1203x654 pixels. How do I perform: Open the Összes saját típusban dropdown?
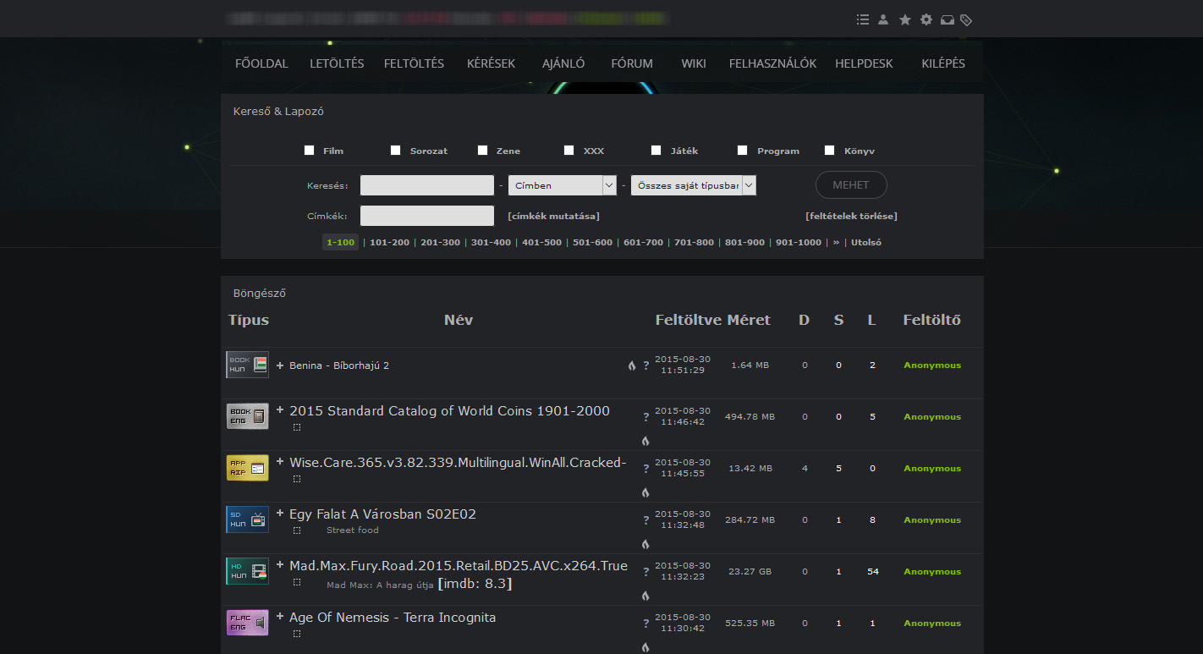pyautogui.click(x=693, y=185)
